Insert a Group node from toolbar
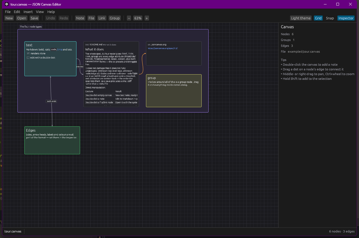The height and width of the screenshot is (238, 359). point(114,18)
